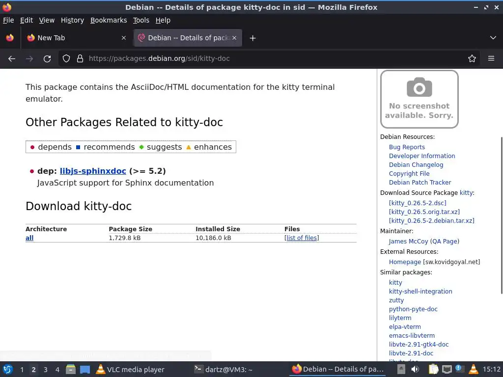503x377 pixels.
Task: Close the Debian package details tab
Action: [x=234, y=38]
